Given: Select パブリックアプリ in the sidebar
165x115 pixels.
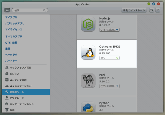Looking at the screenshot, I should [x=15, y=23].
